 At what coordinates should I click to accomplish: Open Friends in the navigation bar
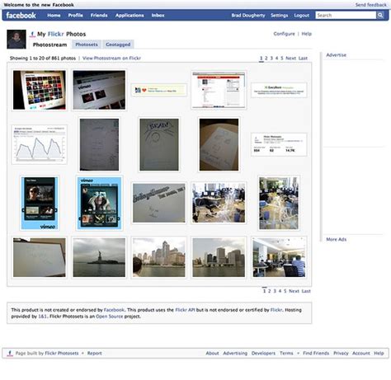99,16
